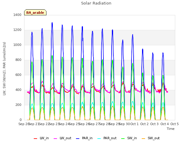Click the Oct 2 x-axis tick label

point(144,124)
